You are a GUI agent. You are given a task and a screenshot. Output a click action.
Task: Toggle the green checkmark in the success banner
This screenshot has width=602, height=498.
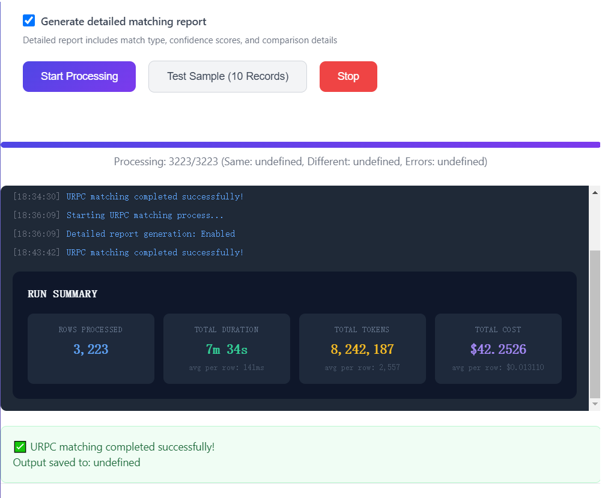tap(20, 447)
